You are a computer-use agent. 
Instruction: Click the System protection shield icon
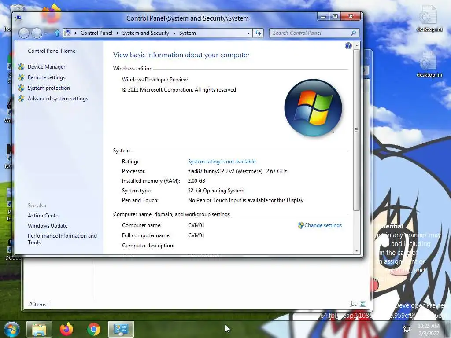pyautogui.click(x=21, y=88)
